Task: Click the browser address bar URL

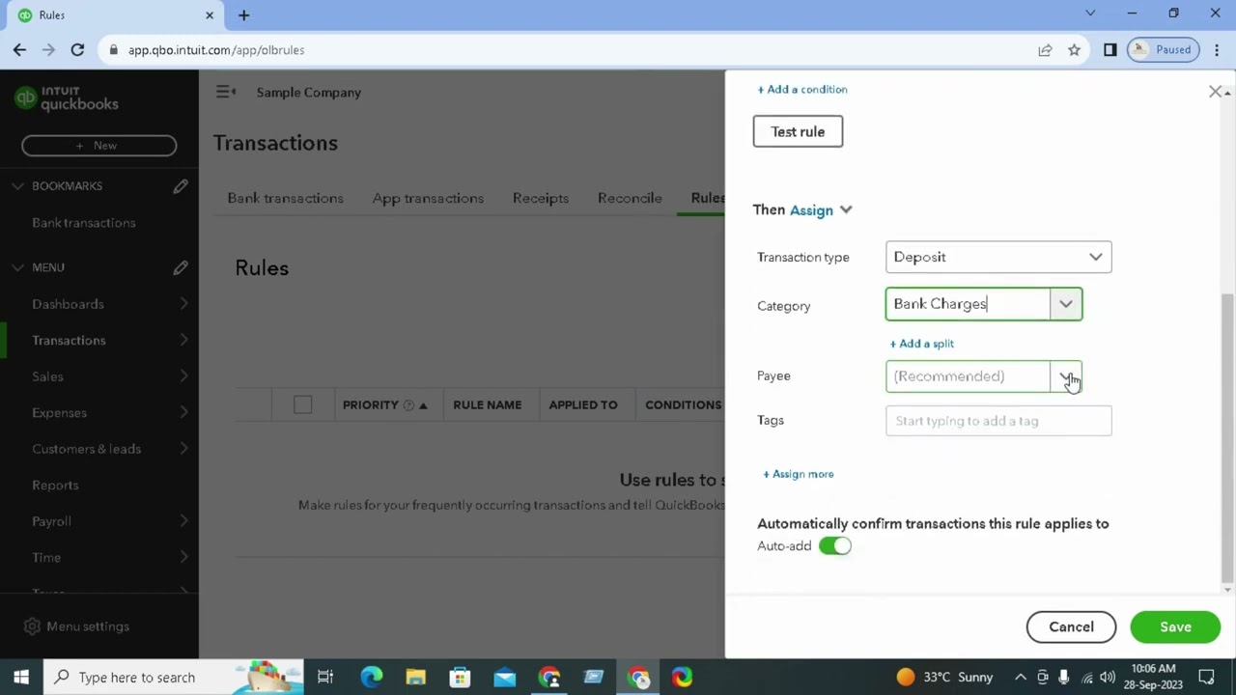Action: pyautogui.click(x=216, y=50)
